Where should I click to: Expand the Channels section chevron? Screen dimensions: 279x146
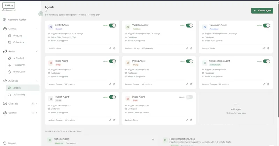(x=37, y=104)
